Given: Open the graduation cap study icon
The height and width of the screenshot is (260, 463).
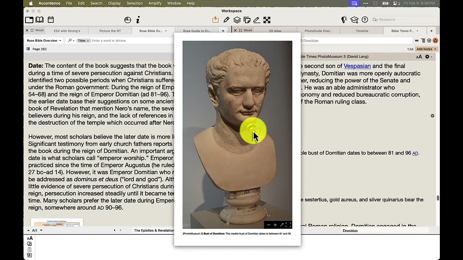Looking at the screenshot, I should [x=354, y=20].
